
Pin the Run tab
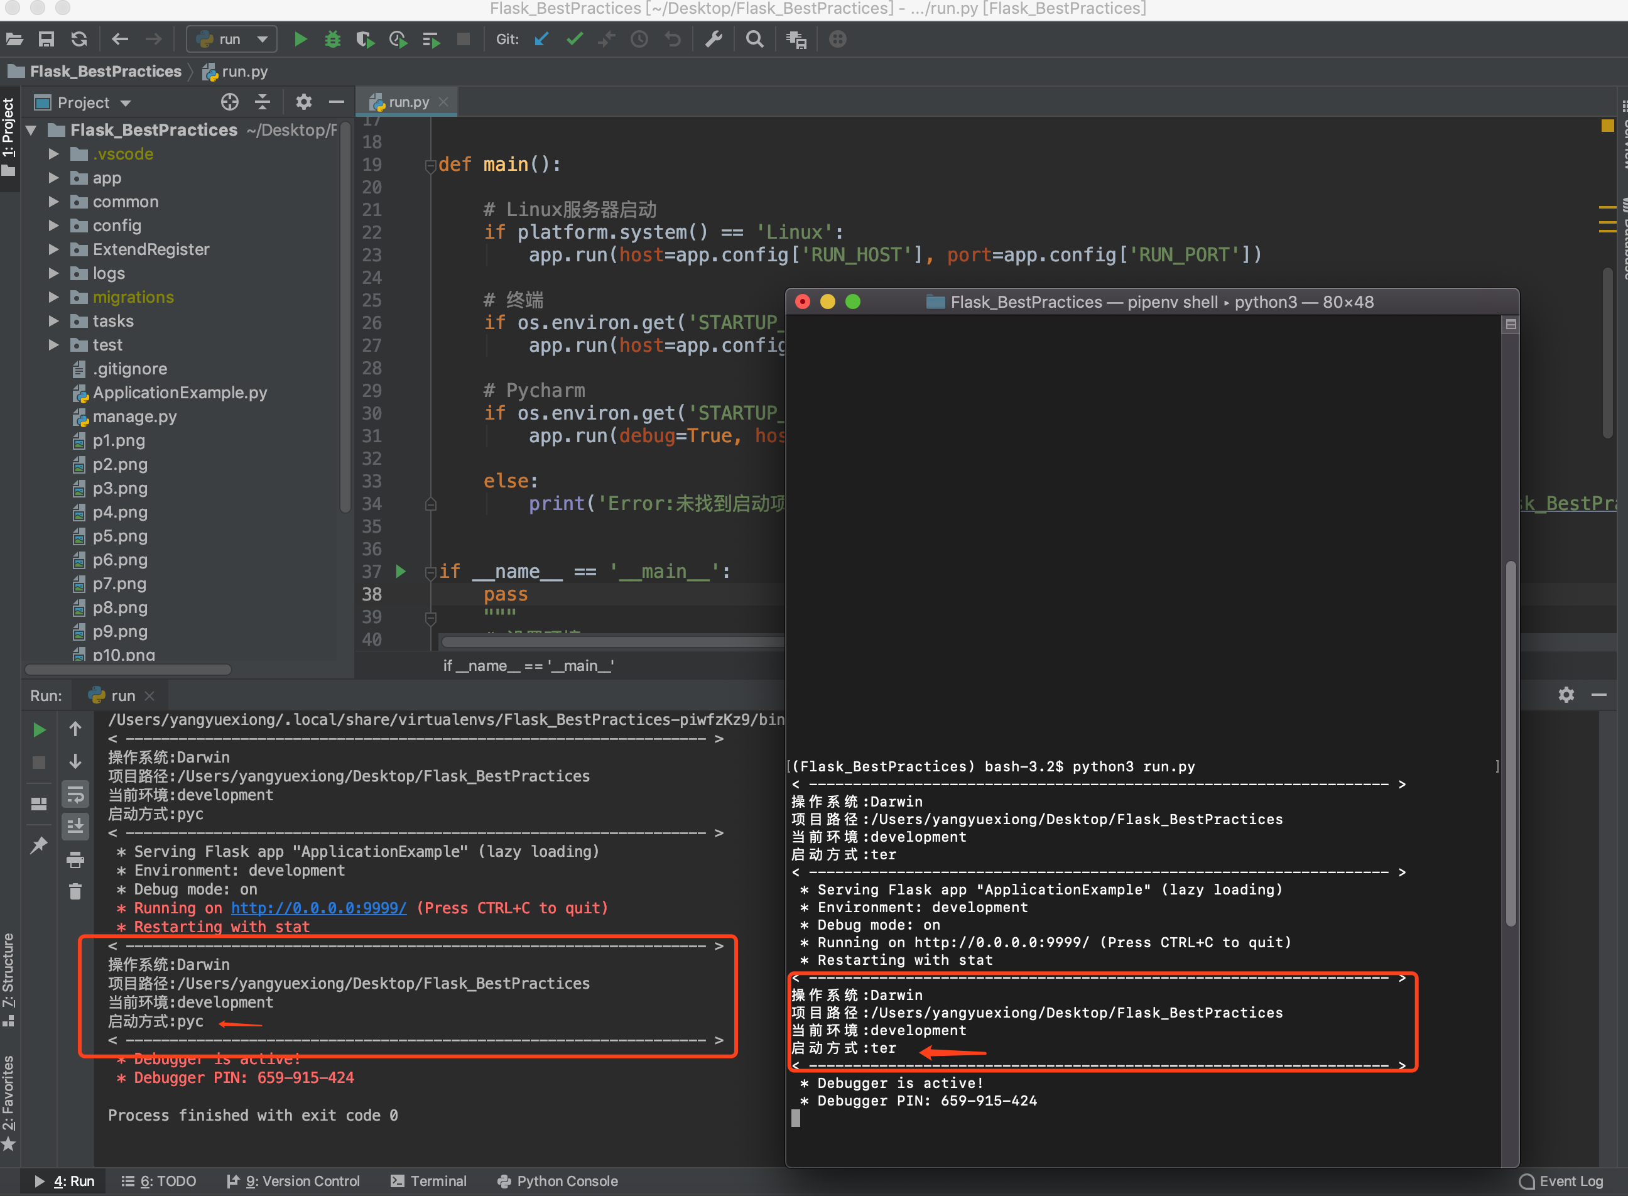coord(39,845)
